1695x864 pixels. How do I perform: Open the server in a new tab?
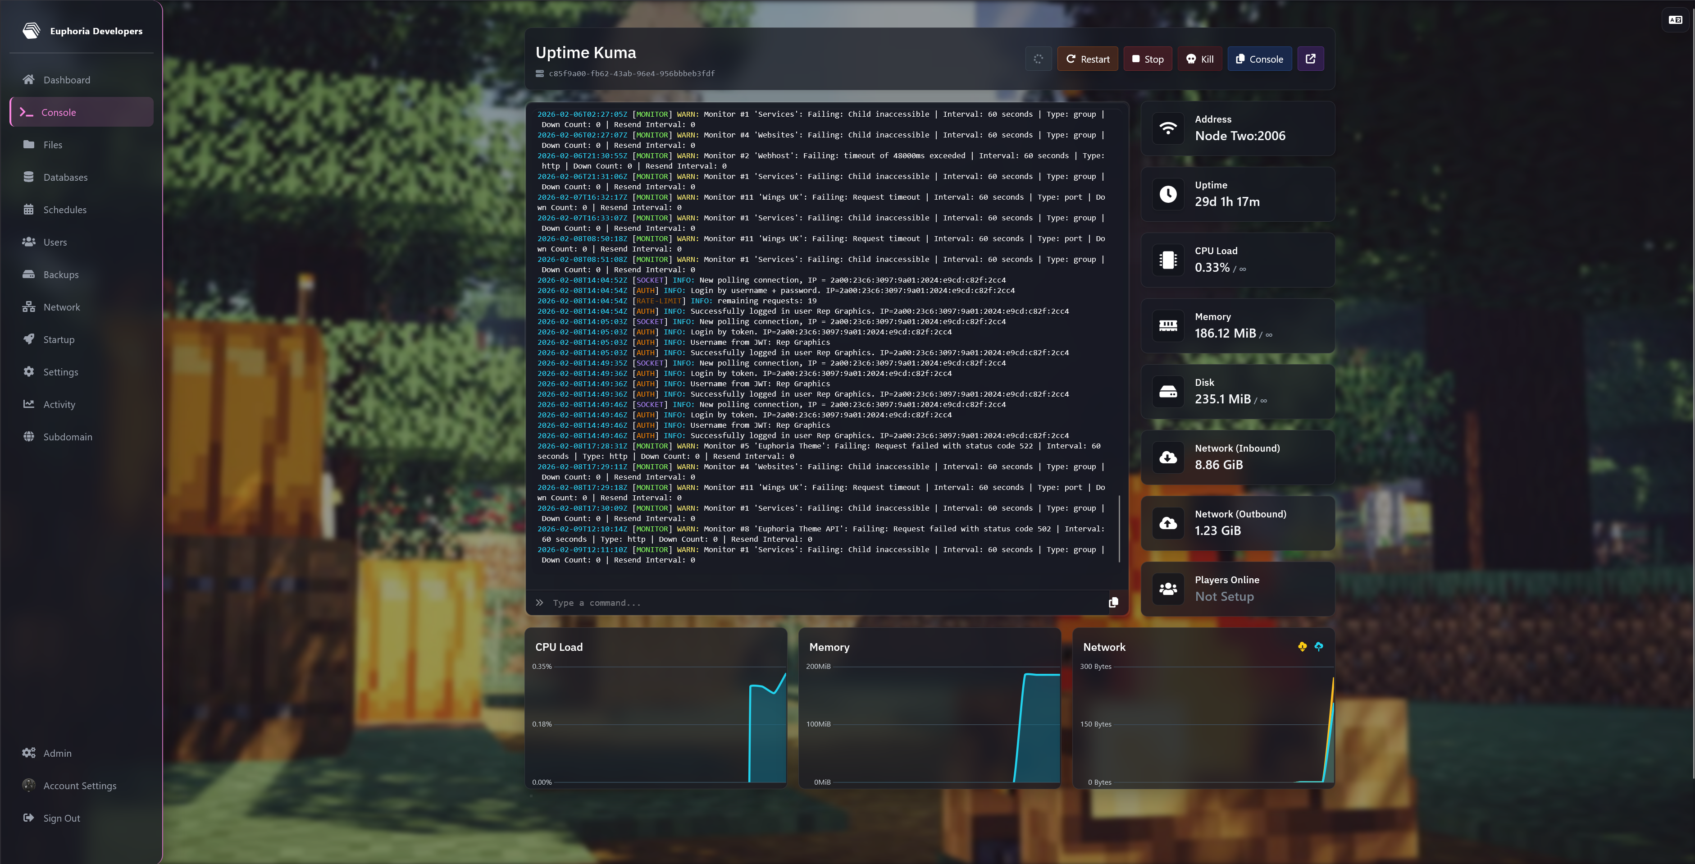1310,59
